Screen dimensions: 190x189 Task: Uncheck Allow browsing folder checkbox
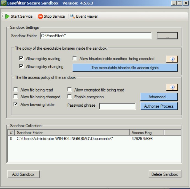click(16, 104)
